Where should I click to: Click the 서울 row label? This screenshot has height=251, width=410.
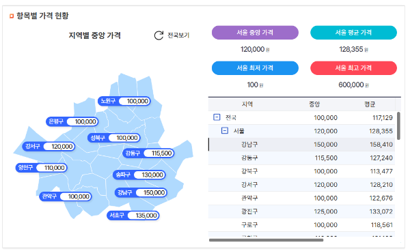238,131
